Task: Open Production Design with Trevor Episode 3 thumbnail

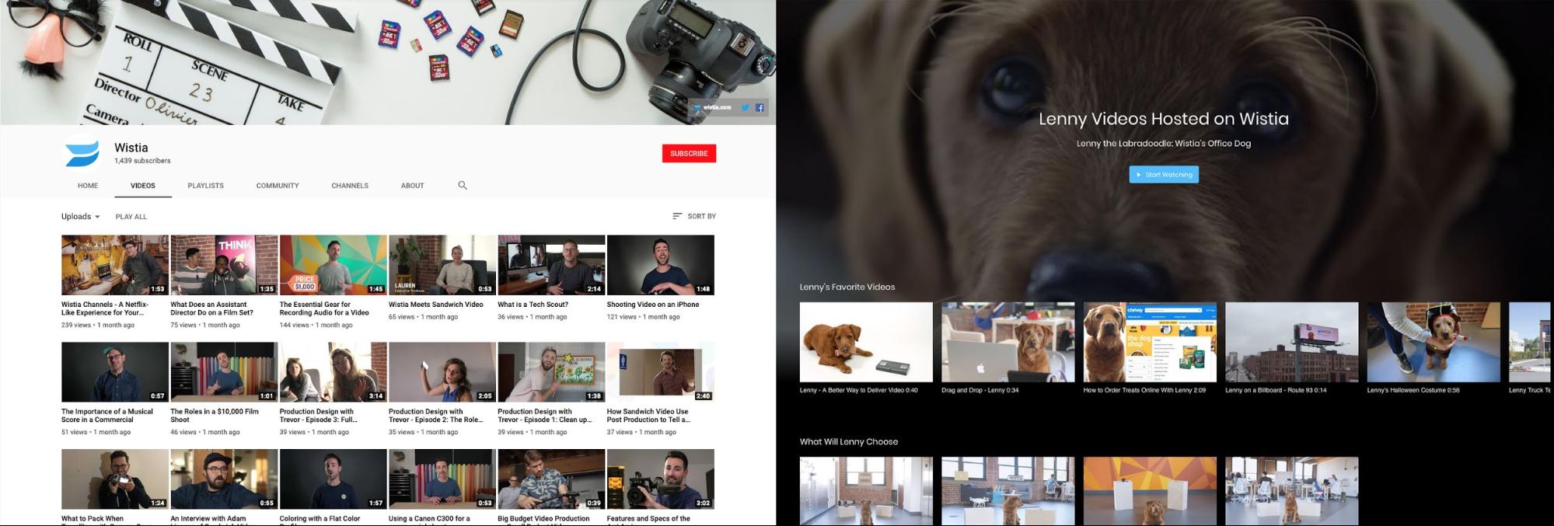Action: click(x=333, y=372)
